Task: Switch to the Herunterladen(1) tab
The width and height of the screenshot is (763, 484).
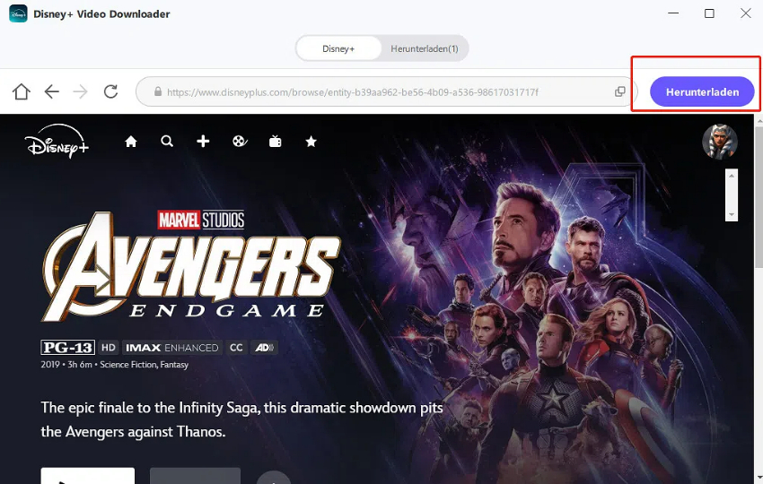Action: (424, 48)
